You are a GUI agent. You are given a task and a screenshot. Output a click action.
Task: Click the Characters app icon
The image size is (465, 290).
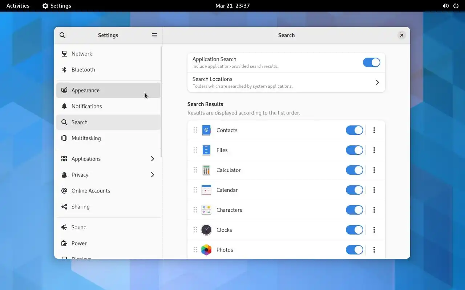[206, 210]
